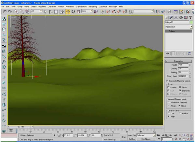Open the Modifiers menu
The height and width of the screenshot is (142, 195).
point(42,7)
